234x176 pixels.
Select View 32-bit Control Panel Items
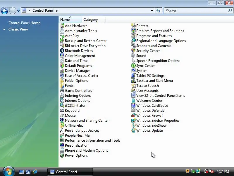tap(158, 96)
